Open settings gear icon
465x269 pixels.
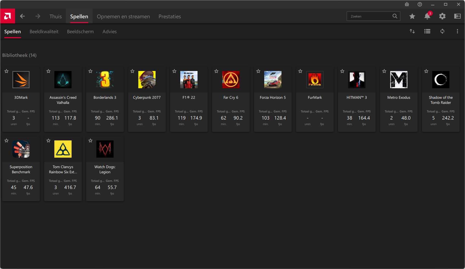pos(442,16)
